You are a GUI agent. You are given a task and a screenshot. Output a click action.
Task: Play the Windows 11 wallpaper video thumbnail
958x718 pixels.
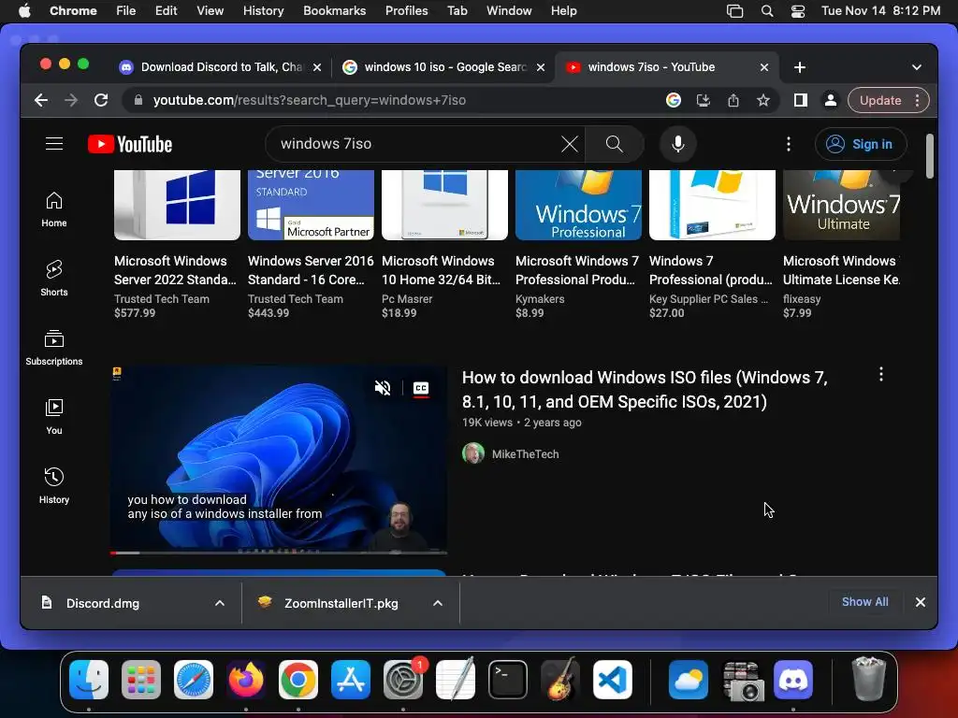point(279,459)
